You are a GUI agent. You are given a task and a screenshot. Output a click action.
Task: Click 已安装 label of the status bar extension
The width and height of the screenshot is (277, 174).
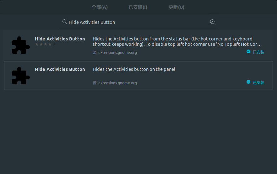click(258, 52)
